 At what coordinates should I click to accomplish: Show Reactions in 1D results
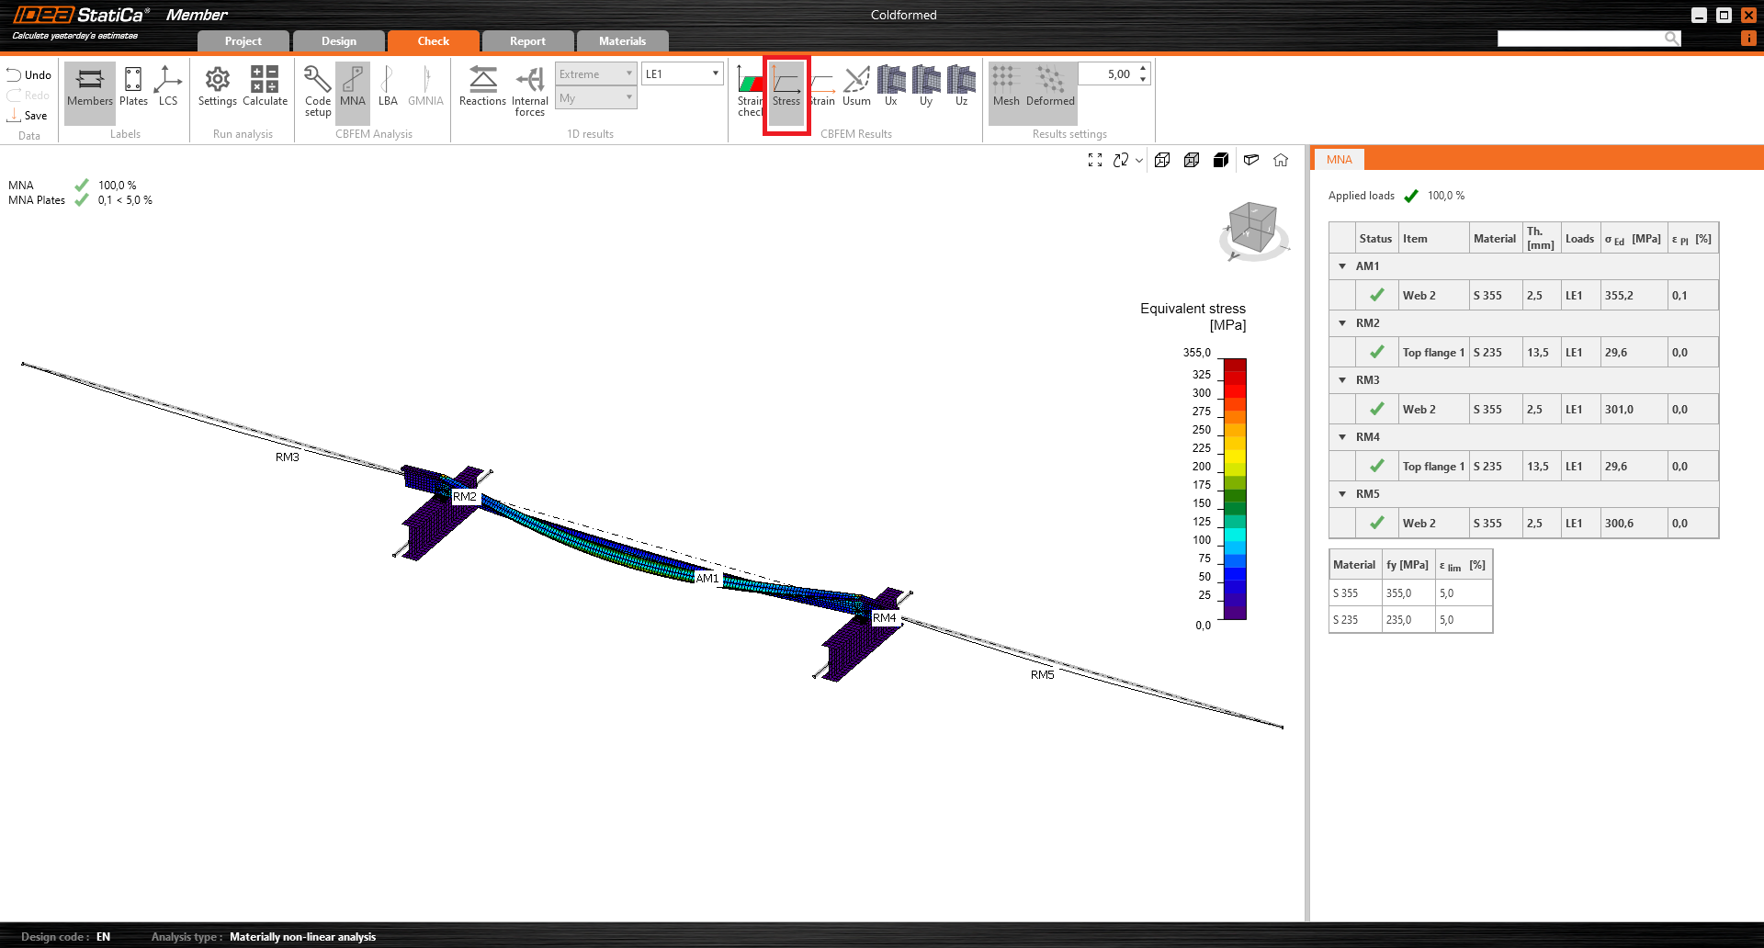click(x=482, y=86)
